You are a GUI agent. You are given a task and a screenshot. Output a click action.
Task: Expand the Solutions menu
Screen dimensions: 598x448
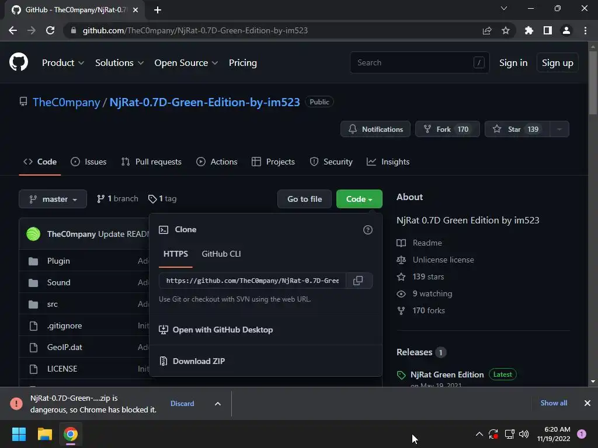[x=119, y=63]
